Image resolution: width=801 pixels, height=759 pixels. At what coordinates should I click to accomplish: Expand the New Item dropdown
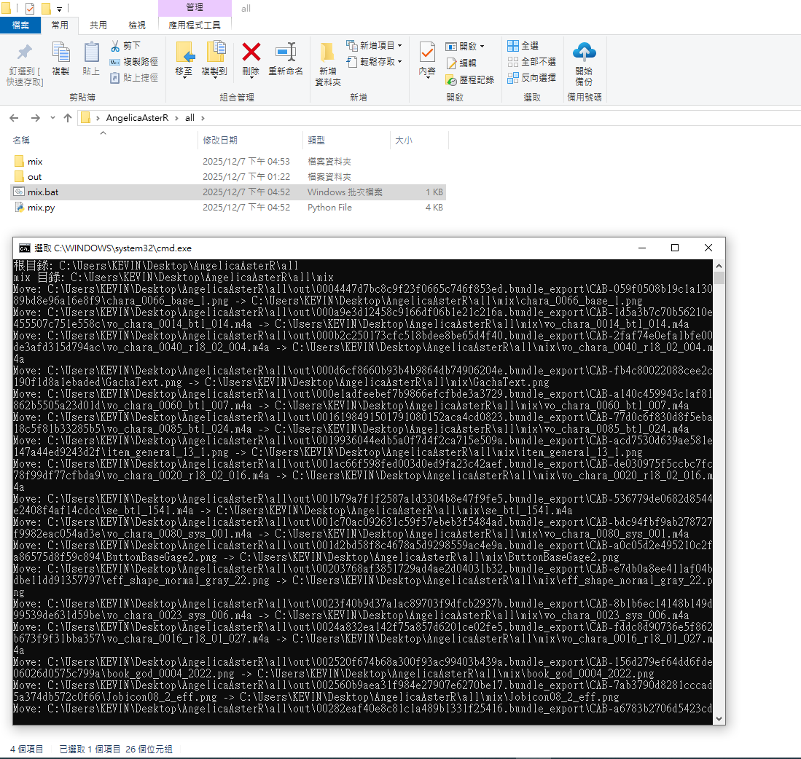tap(375, 46)
